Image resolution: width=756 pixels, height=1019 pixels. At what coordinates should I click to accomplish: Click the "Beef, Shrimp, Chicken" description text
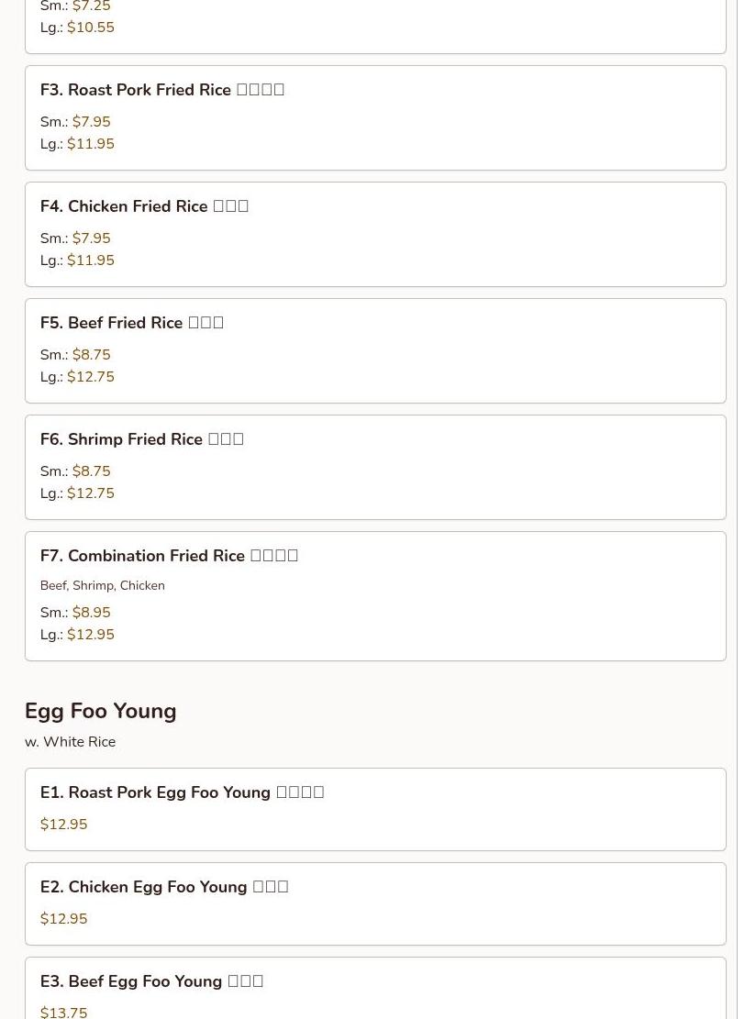pos(103,585)
